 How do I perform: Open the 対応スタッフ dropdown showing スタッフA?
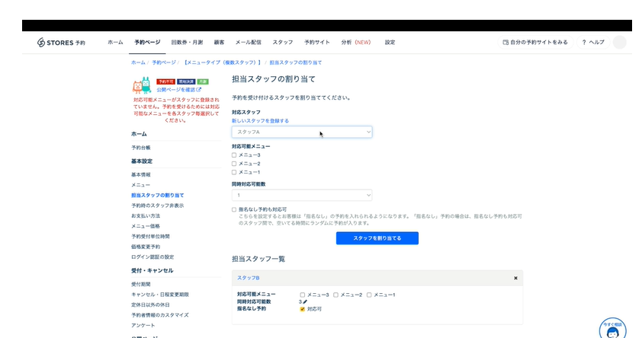pyautogui.click(x=302, y=132)
